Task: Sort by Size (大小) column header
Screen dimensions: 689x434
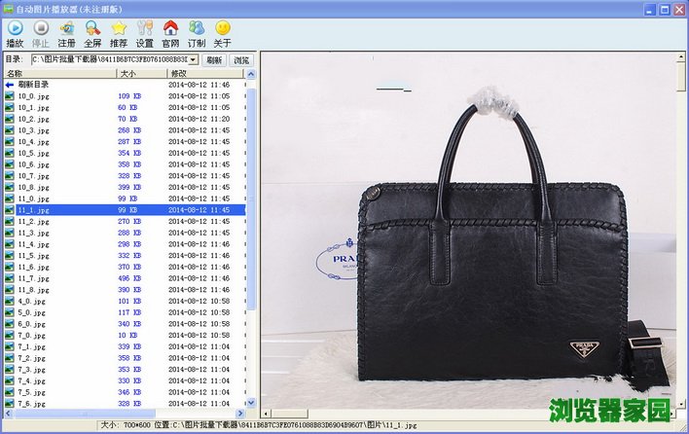Action: (x=140, y=73)
